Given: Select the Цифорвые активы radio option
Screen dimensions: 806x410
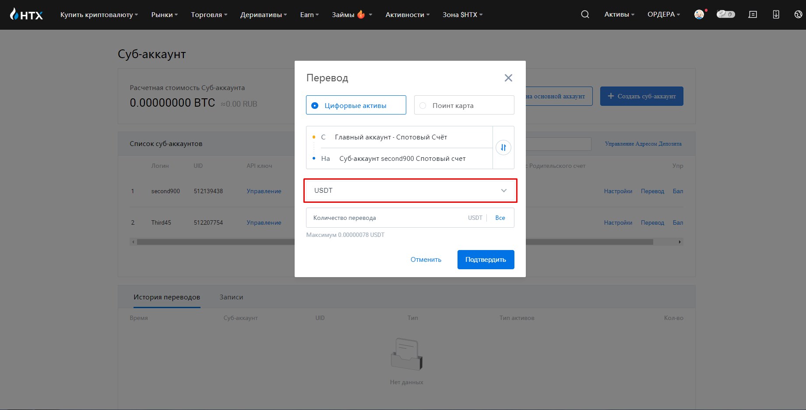Looking at the screenshot, I should click(x=356, y=105).
